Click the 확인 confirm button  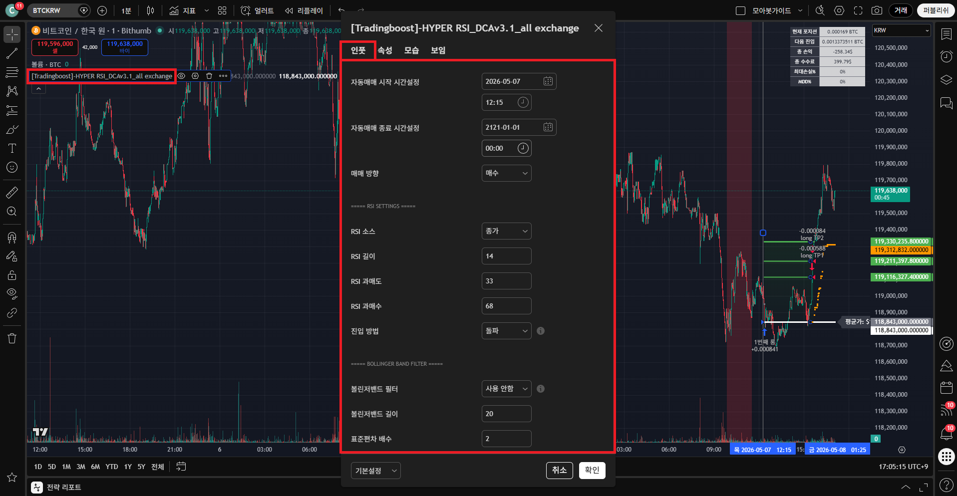592,470
